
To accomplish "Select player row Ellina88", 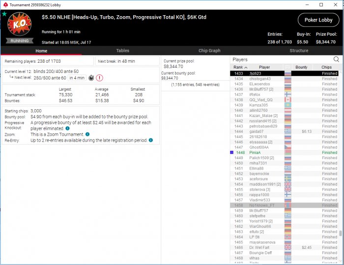I will pos(284,169).
